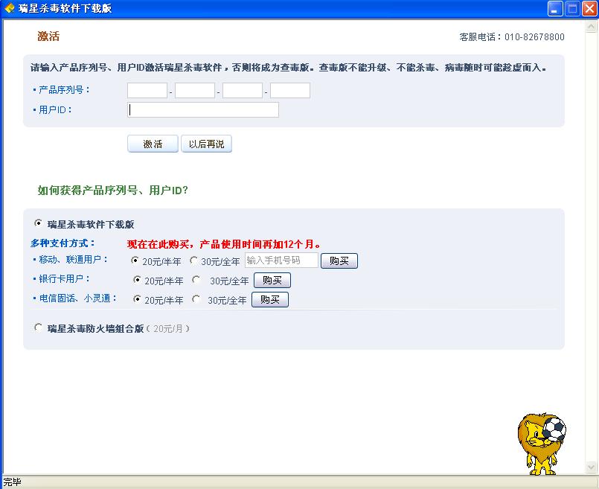
Task: Click the second product serial number box
Action: 195,91
